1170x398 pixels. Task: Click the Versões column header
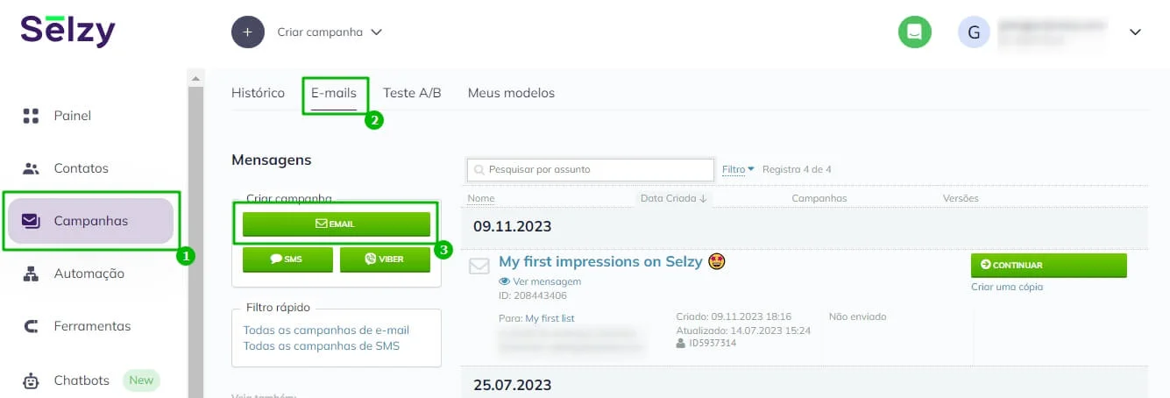[961, 198]
